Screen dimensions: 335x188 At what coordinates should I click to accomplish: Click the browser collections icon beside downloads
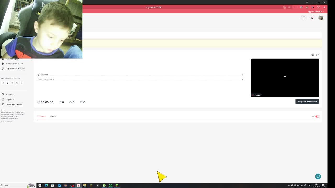[319, 7]
